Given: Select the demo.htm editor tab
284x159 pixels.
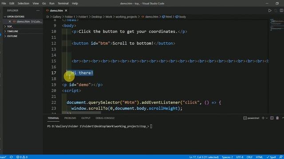Looking at the screenshot, I should (56, 11).
